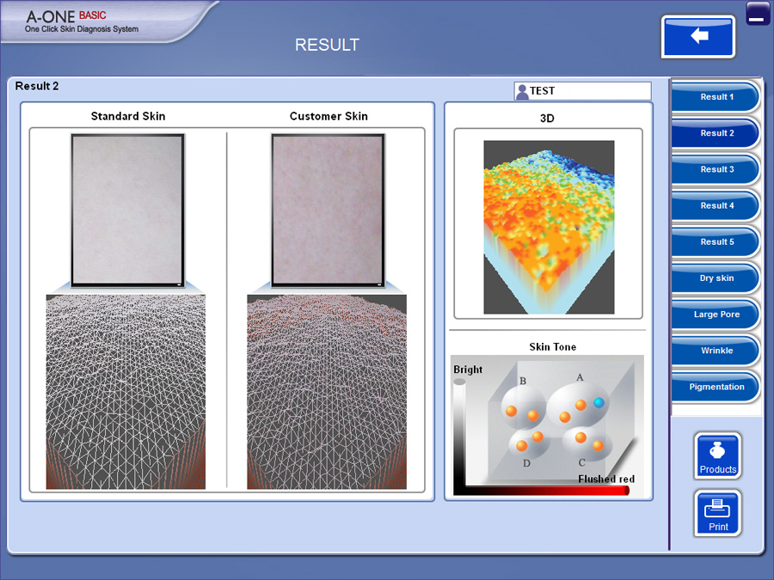The image size is (774, 580).
Task: Click the Result 2 page title
Action: 37,86
